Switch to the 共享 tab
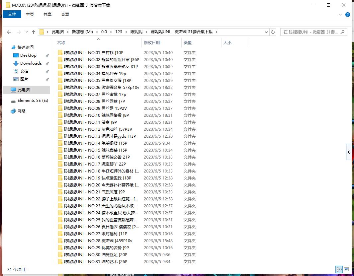This screenshot has width=354, height=276. 47,15
